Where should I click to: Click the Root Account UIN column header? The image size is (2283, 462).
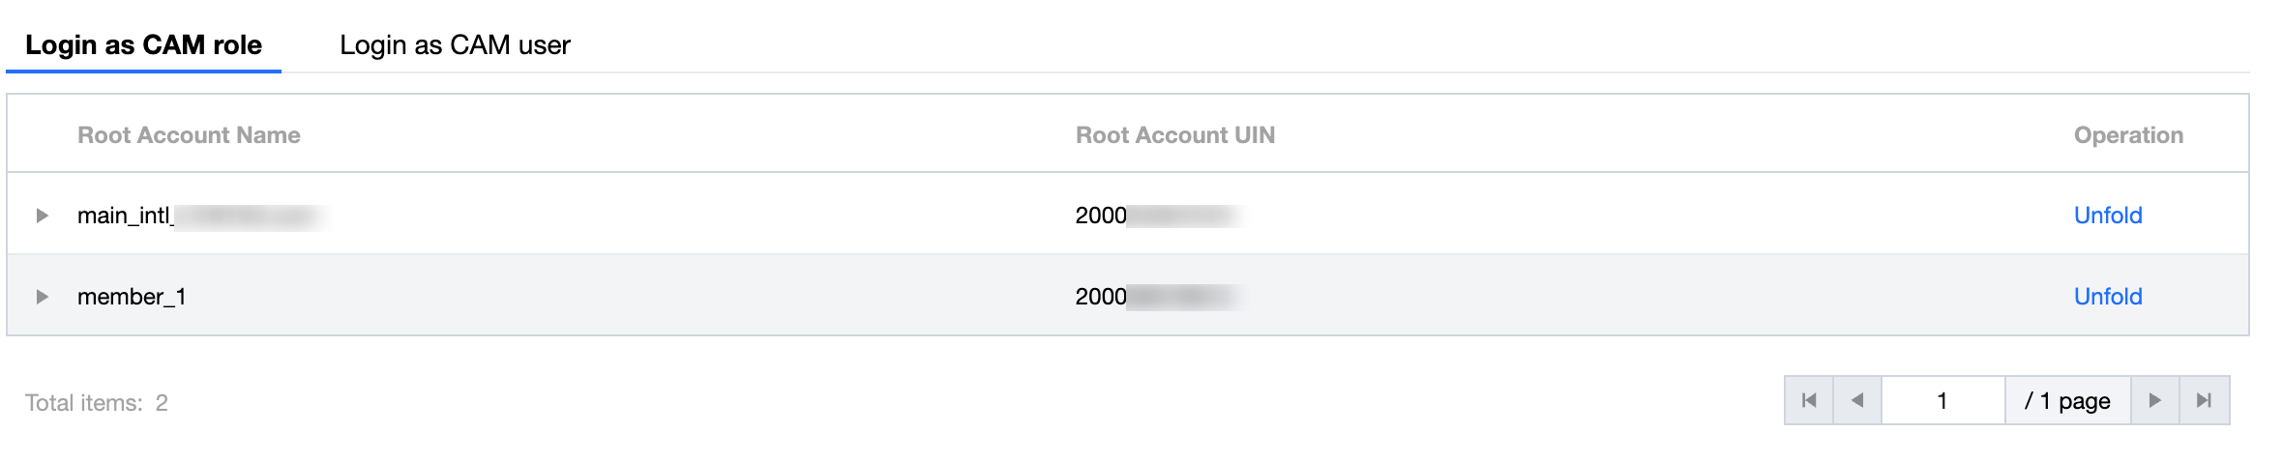tap(1174, 135)
